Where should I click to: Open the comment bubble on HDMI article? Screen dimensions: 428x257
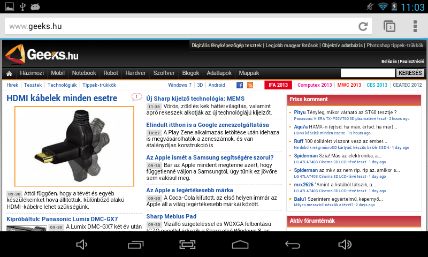tap(136, 97)
